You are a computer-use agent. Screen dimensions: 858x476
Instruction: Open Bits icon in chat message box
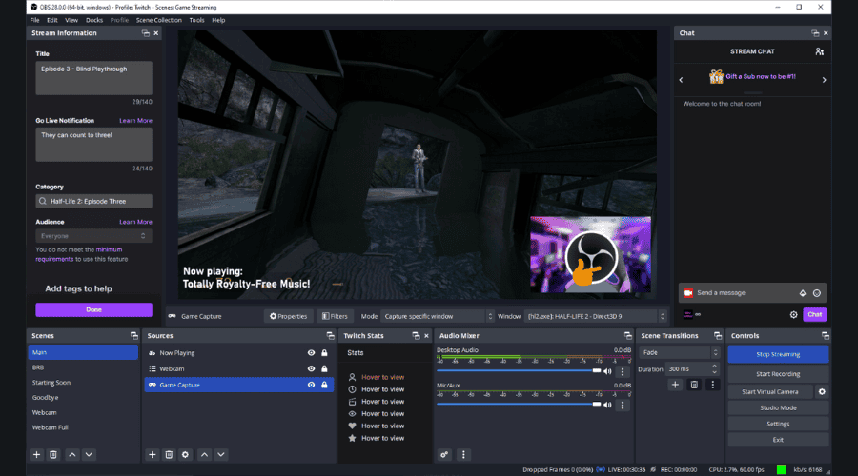pyautogui.click(x=803, y=293)
